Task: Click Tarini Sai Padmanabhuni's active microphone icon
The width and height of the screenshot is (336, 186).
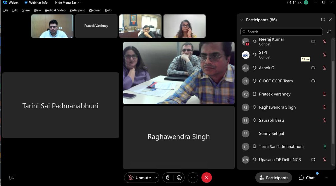Action: pos(325,147)
